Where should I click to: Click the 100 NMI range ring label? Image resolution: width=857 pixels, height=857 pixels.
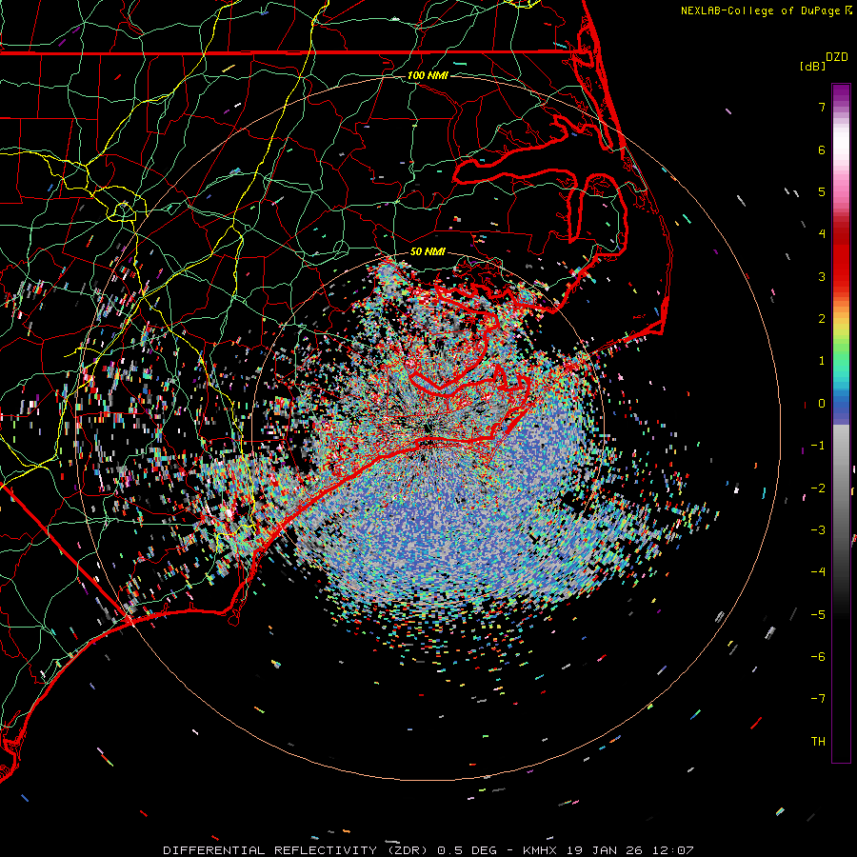click(x=428, y=75)
